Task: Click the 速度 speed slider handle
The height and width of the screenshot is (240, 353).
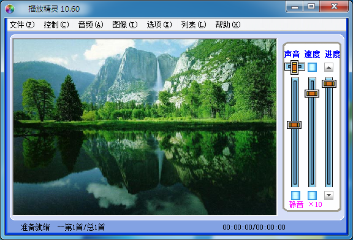Action: (x=312, y=93)
